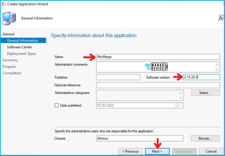Click the 'Software version:' label
This screenshot has width=225, height=156.
158,77
